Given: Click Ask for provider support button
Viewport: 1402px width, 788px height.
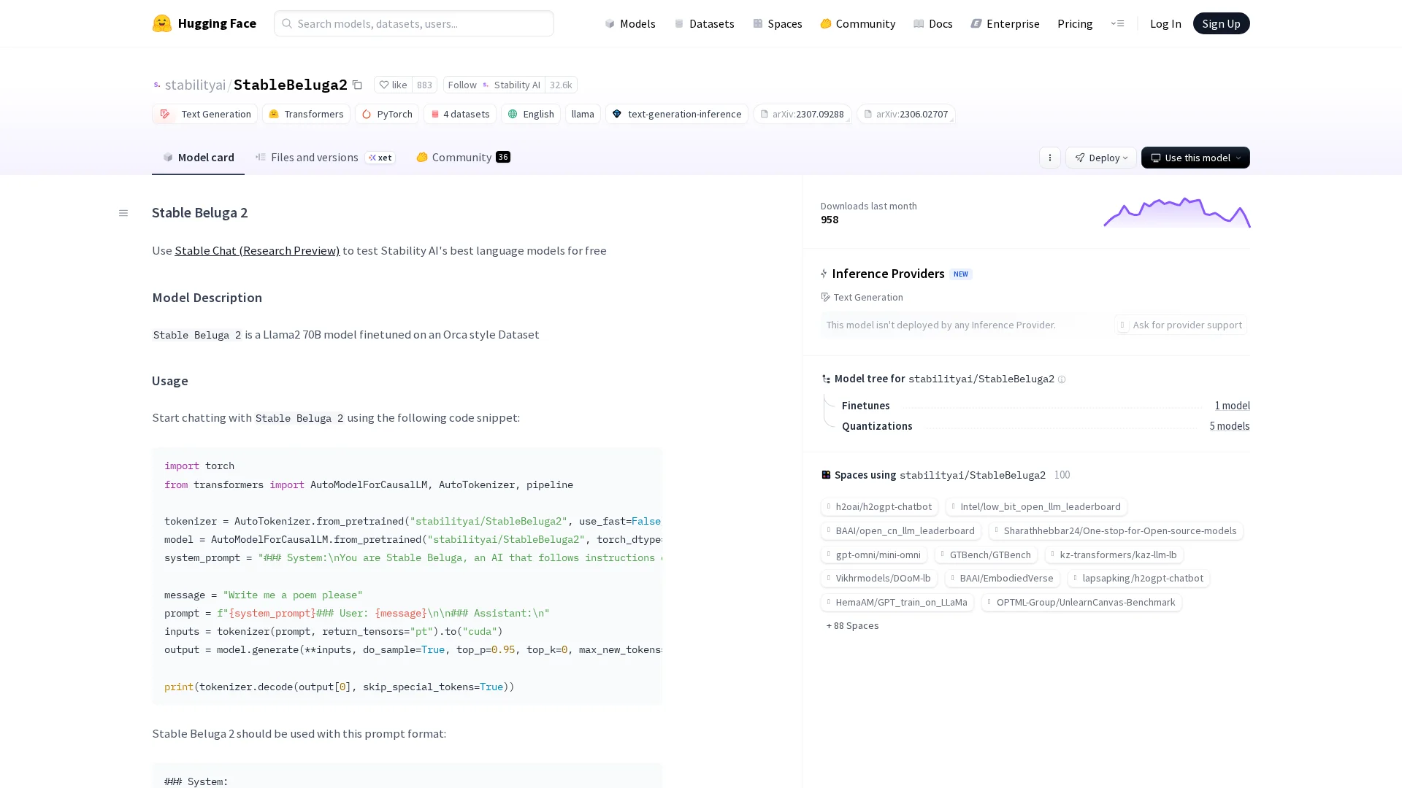Looking at the screenshot, I should tap(1180, 325).
